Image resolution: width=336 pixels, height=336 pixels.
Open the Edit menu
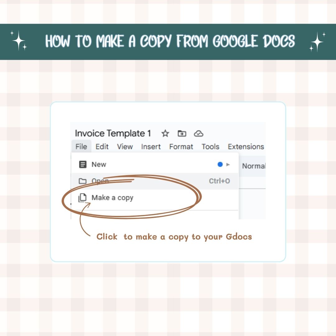(102, 147)
